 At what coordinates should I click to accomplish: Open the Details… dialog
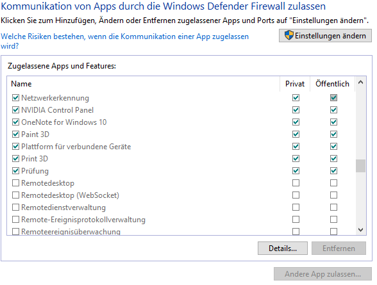click(x=283, y=248)
